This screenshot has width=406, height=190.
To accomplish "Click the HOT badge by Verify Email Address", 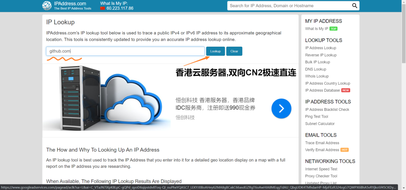I will click(345, 150).
